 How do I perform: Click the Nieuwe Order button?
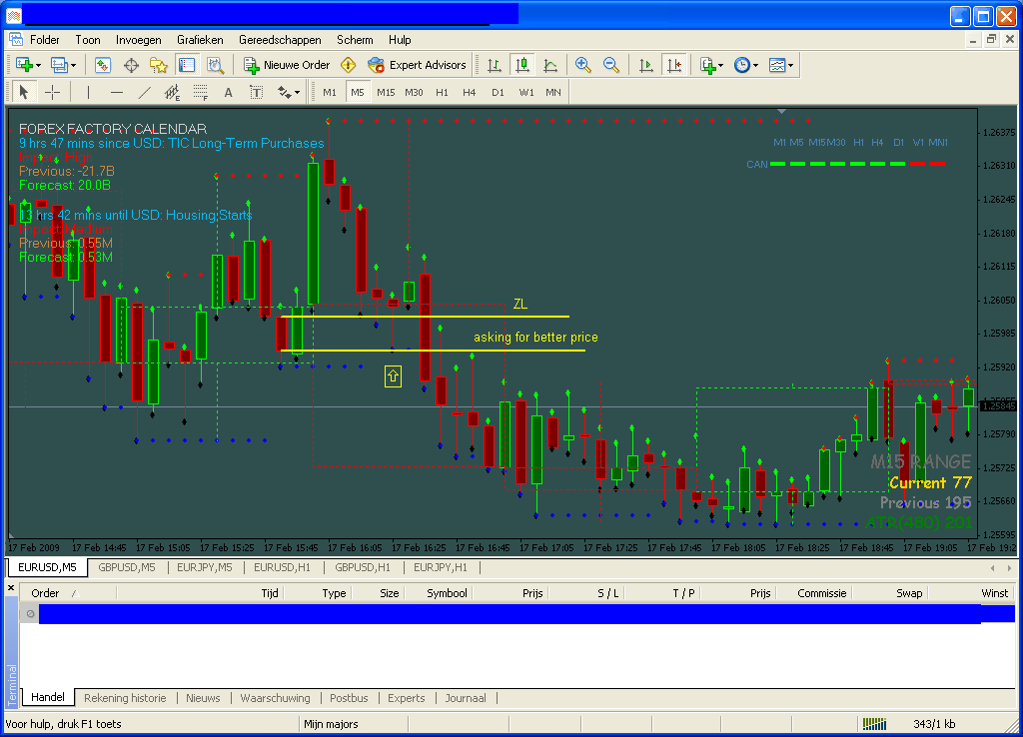[287, 65]
